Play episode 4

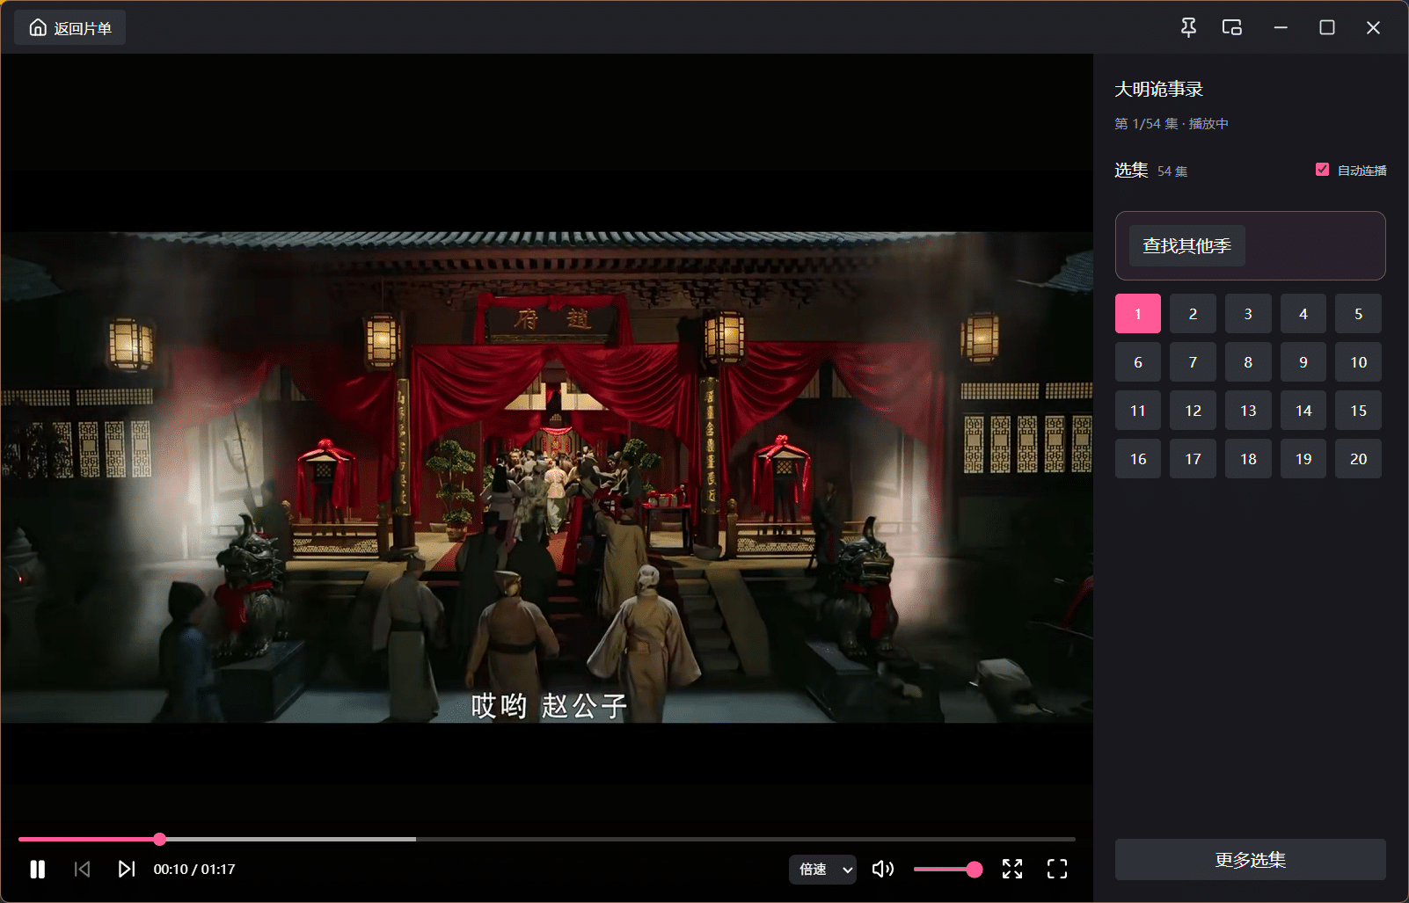[1303, 314]
